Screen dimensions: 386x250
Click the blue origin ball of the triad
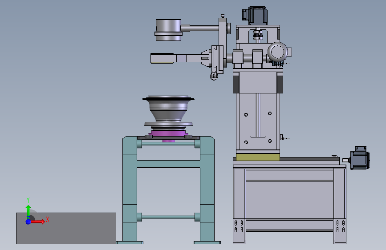click(28, 222)
